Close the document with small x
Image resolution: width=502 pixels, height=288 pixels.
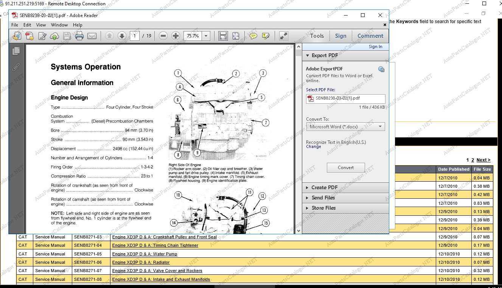(385, 25)
